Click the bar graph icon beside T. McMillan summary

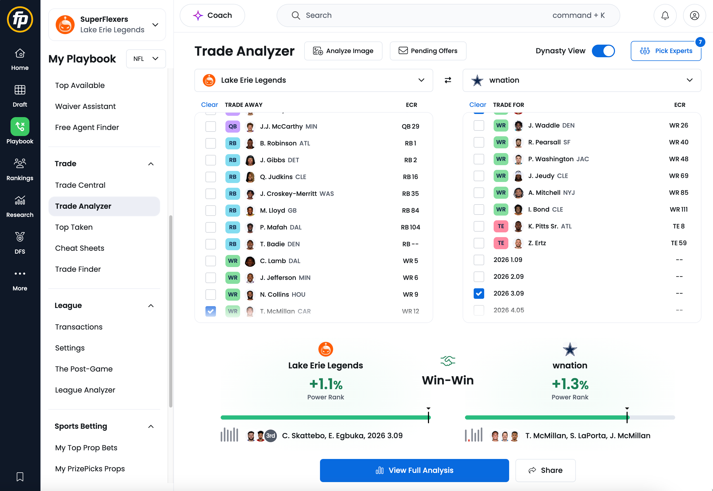[x=474, y=435]
